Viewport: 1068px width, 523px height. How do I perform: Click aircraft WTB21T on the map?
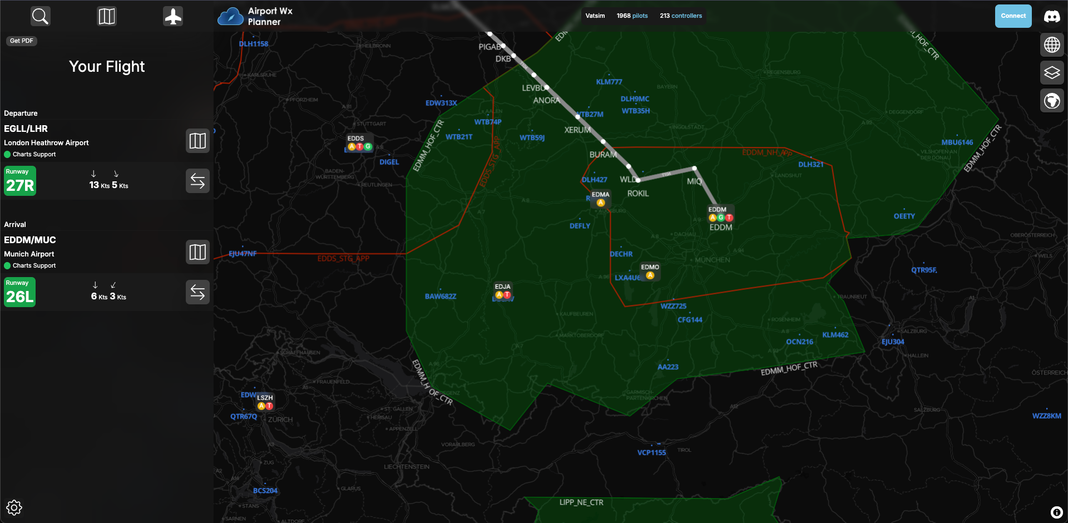pos(459,136)
